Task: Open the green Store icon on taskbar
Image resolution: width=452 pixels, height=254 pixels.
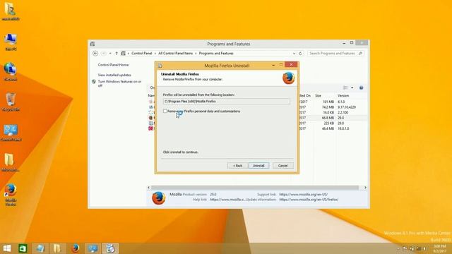Action: point(23,248)
